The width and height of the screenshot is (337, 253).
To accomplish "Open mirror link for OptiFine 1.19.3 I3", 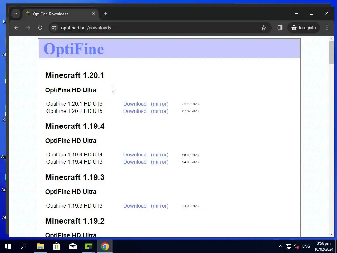I will pyautogui.click(x=160, y=206).
